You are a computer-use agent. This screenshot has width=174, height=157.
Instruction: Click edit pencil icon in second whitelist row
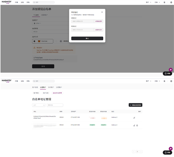tap(134, 125)
